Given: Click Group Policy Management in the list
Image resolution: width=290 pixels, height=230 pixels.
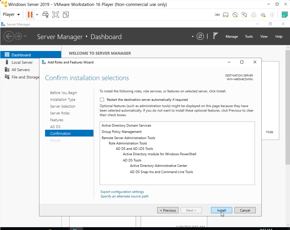Looking at the screenshot, I should coord(121,131).
